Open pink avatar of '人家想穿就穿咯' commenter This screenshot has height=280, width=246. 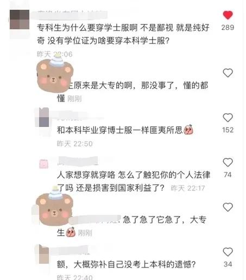pos(44,164)
